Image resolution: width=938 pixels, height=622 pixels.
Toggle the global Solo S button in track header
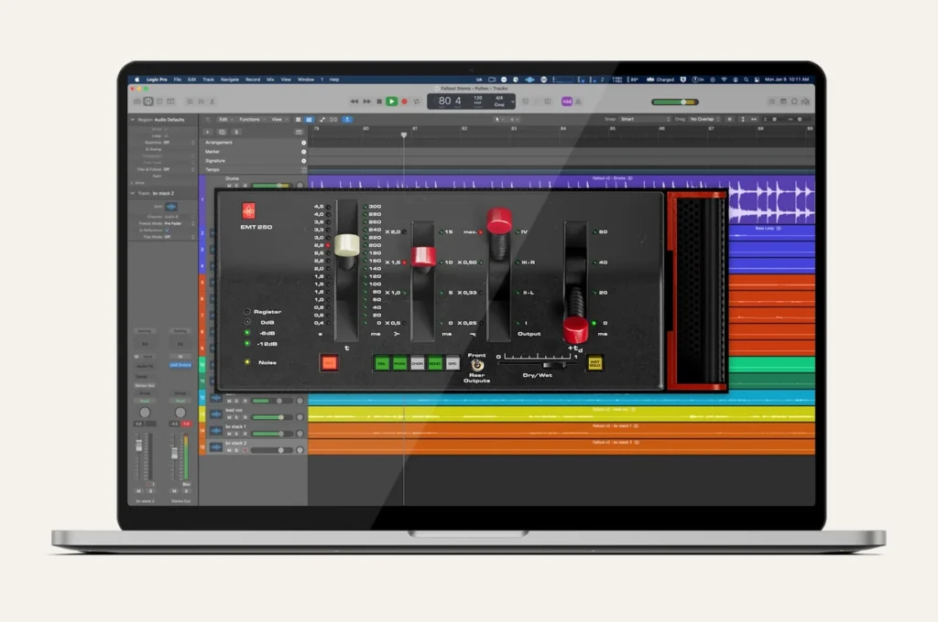pos(236,132)
